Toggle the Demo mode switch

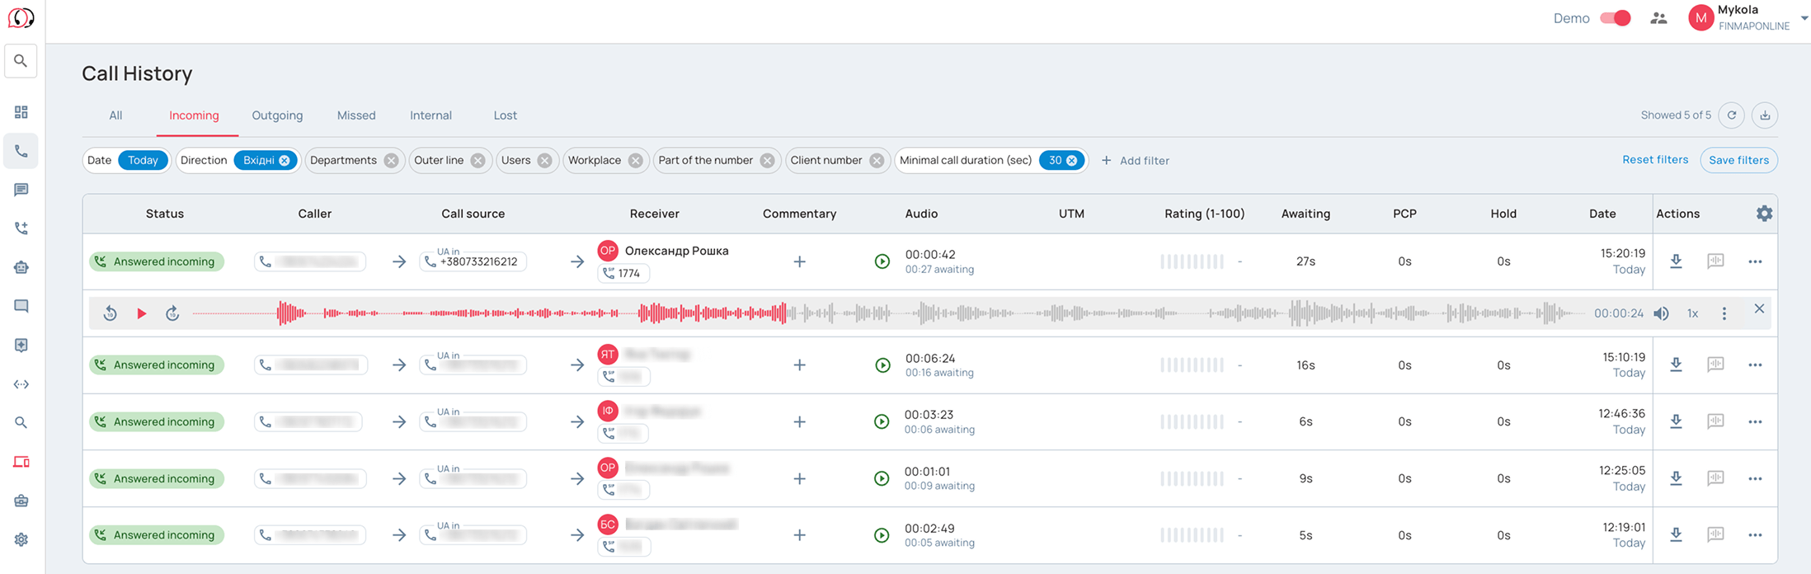point(1615,18)
